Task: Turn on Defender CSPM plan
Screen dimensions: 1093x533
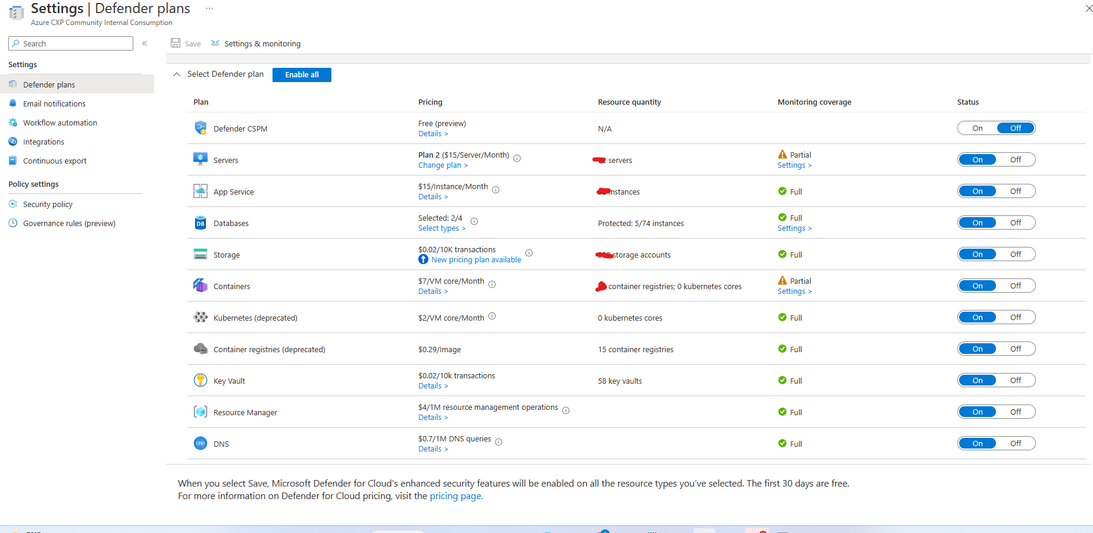Action: coord(977,128)
